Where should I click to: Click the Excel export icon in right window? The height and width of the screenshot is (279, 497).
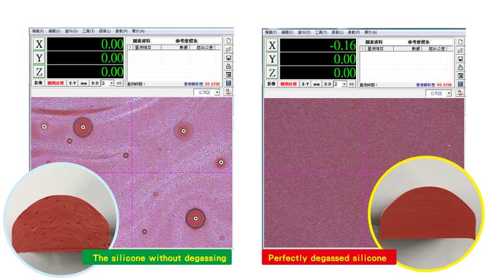[460, 76]
